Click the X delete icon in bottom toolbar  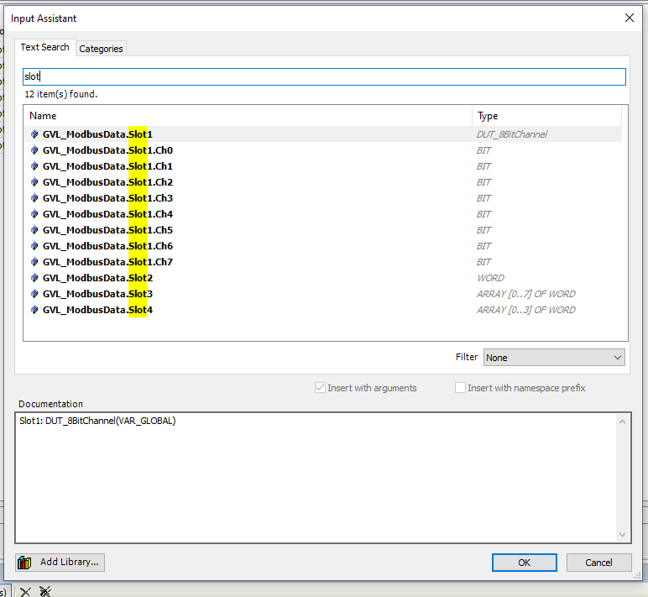25,592
